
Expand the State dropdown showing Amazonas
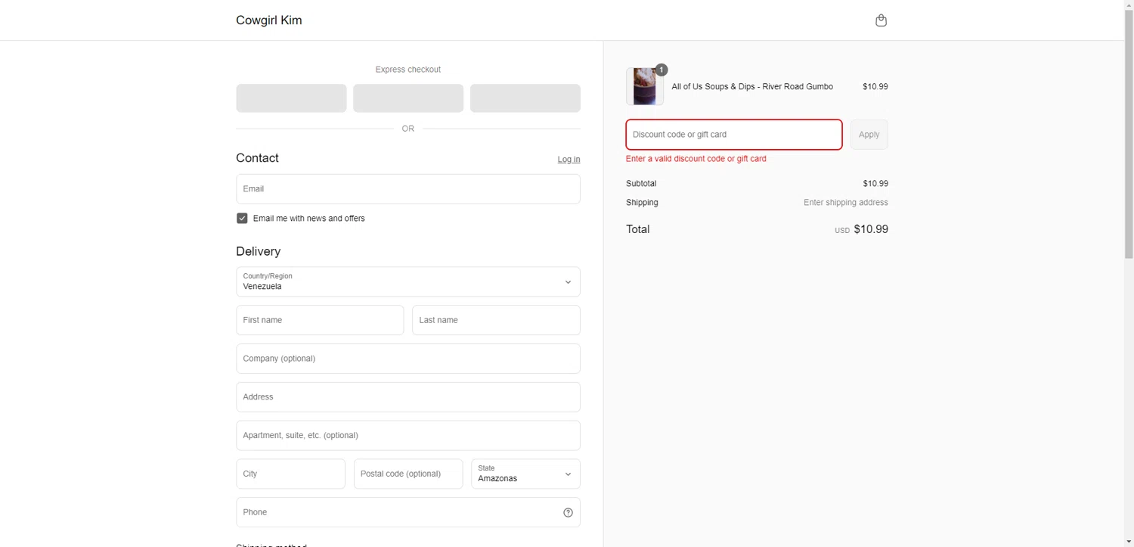click(x=525, y=474)
